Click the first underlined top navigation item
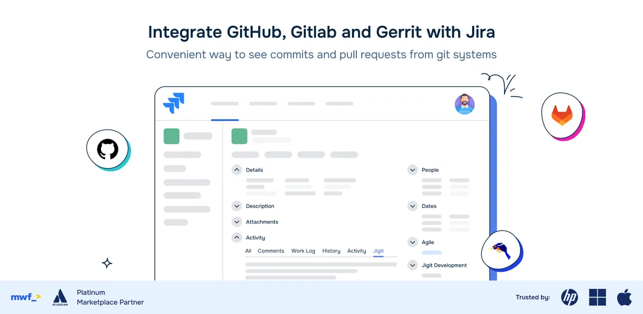 click(225, 104)
